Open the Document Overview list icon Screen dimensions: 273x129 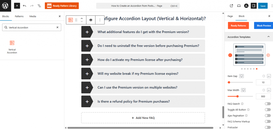coord(39,6)
